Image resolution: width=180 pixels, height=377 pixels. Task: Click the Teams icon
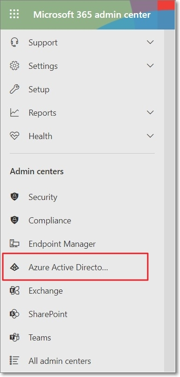pyautogui.click(x=14, y=337)
